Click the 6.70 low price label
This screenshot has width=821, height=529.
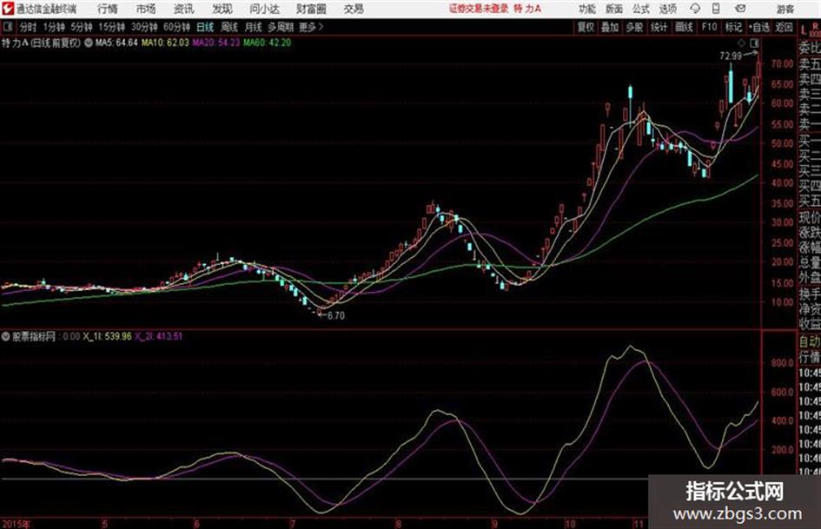coord(335,316)
